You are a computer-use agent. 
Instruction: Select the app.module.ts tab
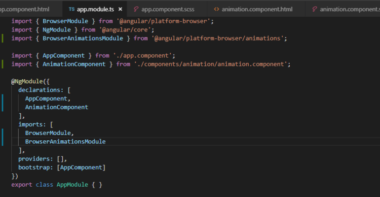tap(95, 9)
